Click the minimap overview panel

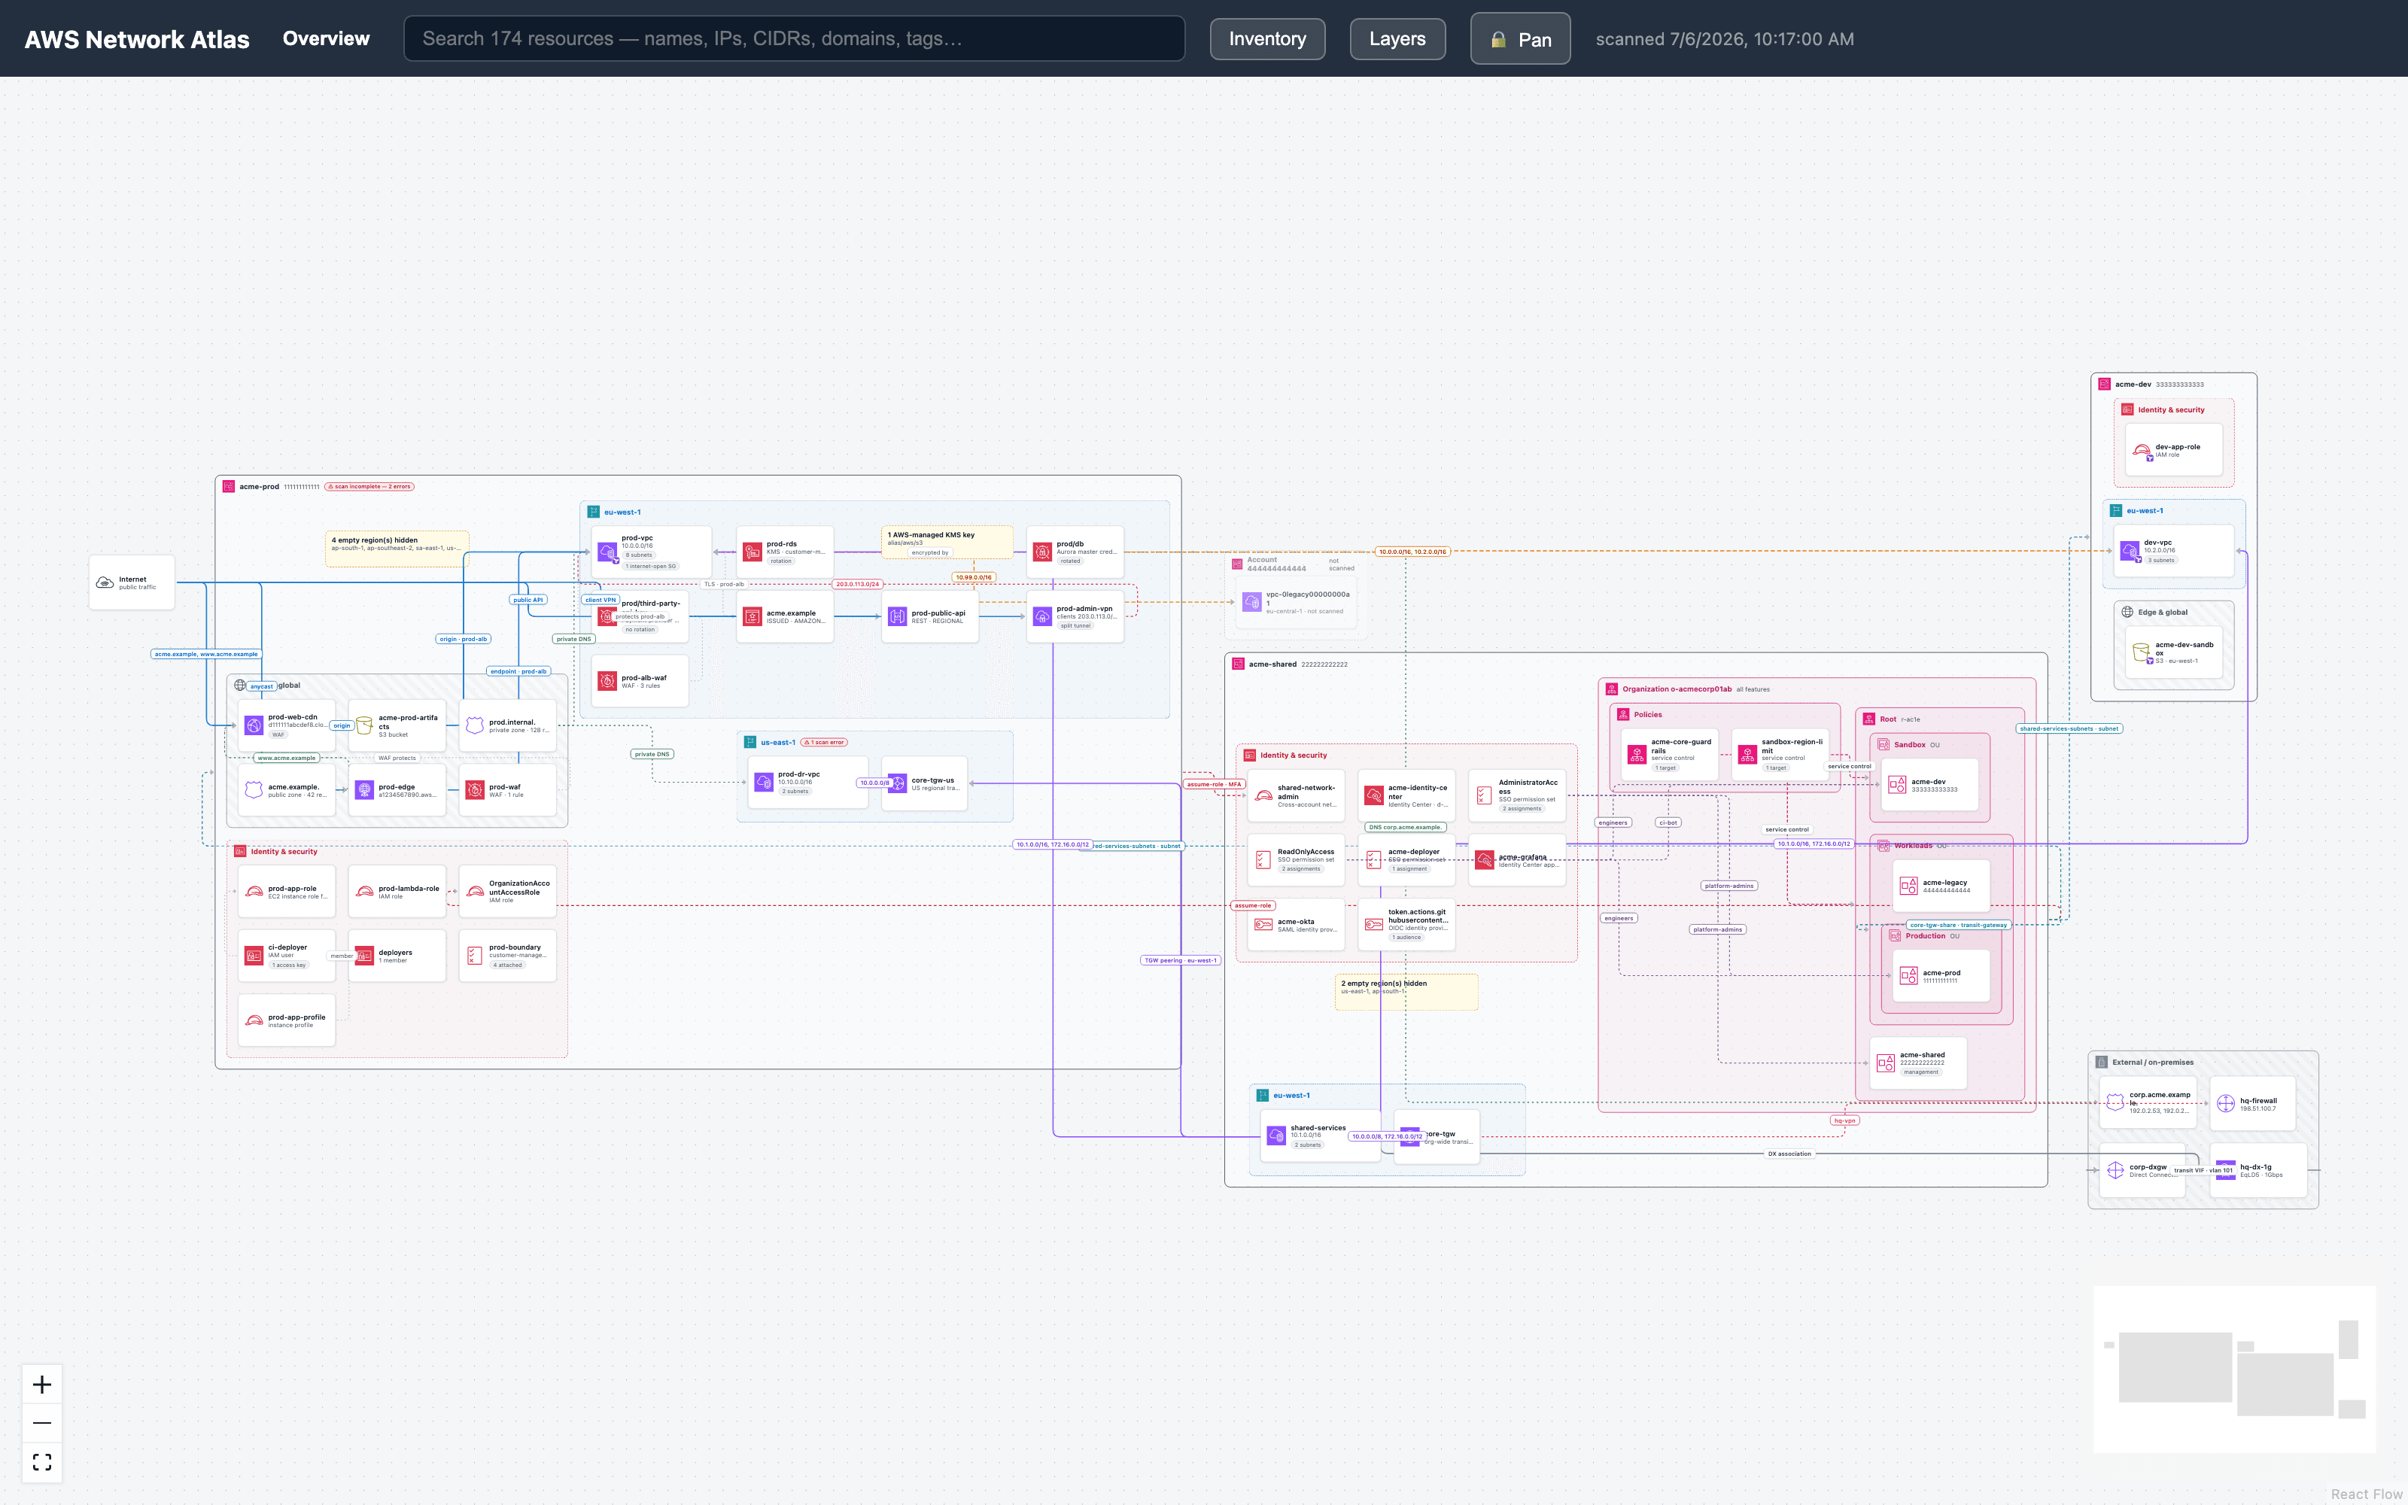point(2234,1370)
